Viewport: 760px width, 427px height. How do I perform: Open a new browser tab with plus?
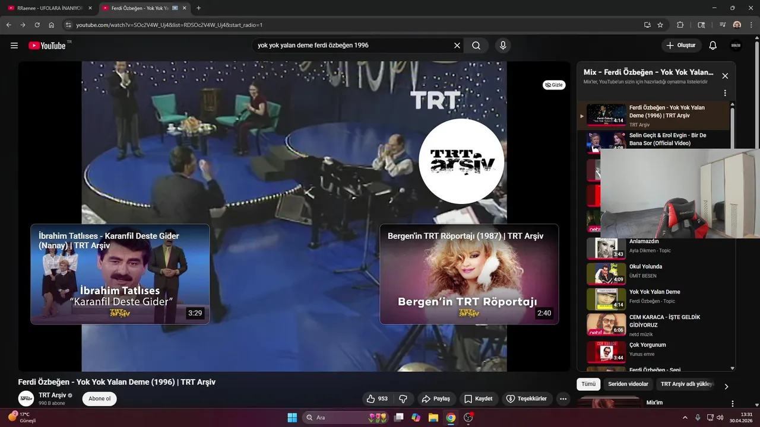(x=198, y=8)
